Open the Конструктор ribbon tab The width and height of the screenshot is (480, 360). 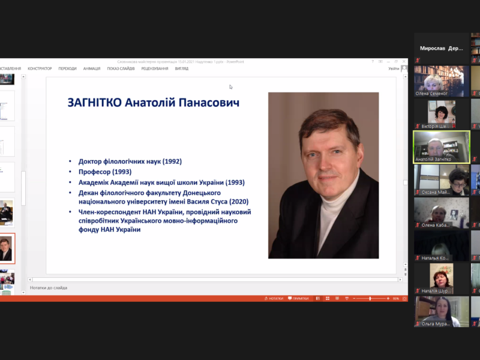coord(40,68)
